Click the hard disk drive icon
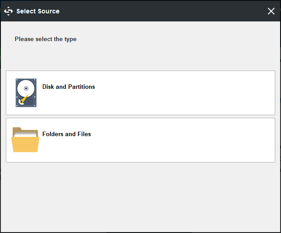281x233 pixels. click(x=26, y=93)
